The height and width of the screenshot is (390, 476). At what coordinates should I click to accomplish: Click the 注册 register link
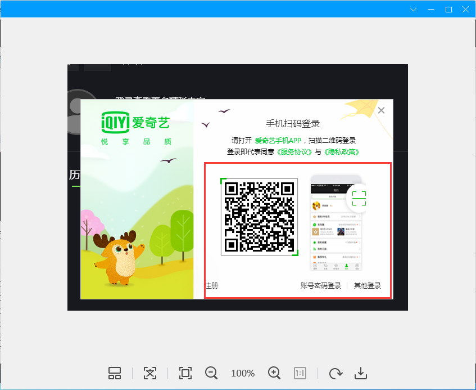click(212, 285)
